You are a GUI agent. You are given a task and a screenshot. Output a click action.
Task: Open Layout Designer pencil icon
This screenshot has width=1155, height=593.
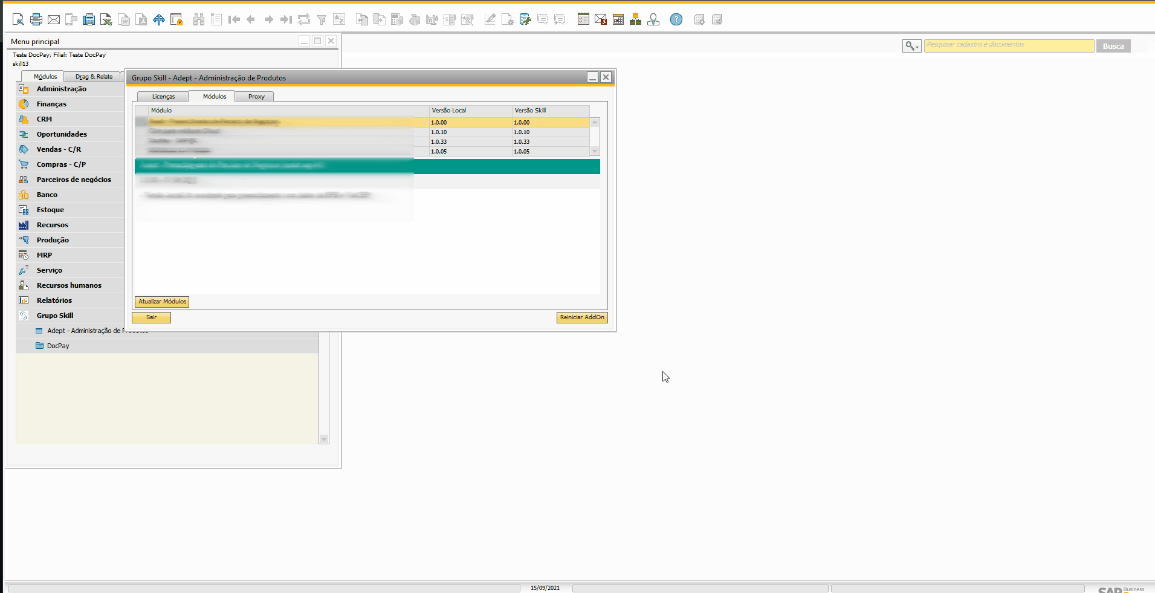point(490,19)
